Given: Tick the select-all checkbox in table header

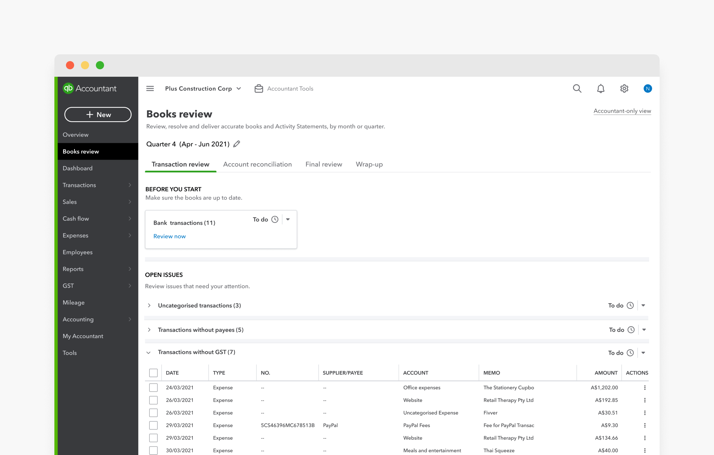Looking at the screenshot, I should 153,373.
